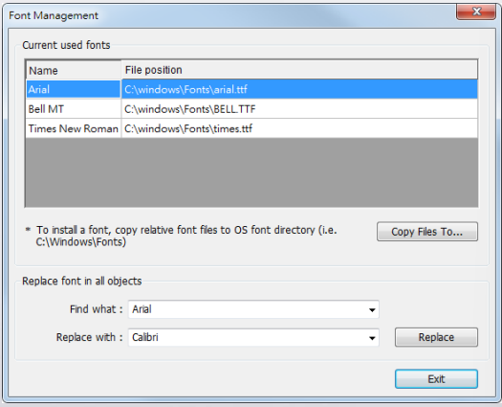Open the Replace with dropdown arrow
The image size is (502, 407).
point(372,338)
